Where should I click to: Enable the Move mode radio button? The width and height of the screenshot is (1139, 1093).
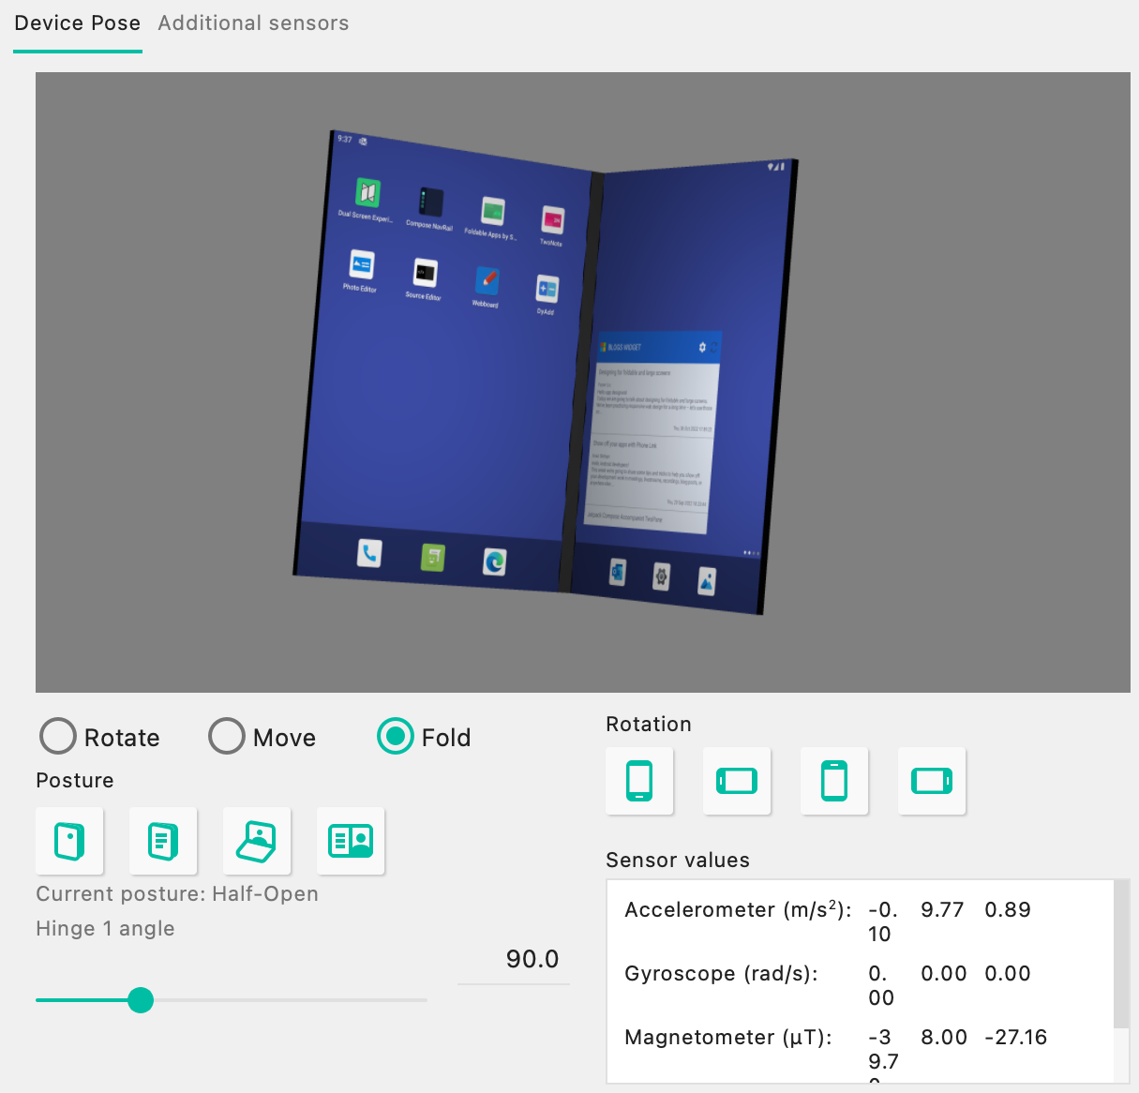[226, 737]
